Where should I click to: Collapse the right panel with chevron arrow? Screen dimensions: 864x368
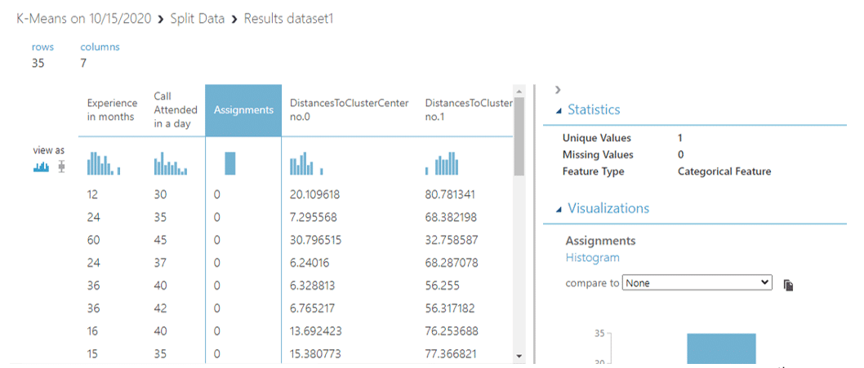click(558, 90)
